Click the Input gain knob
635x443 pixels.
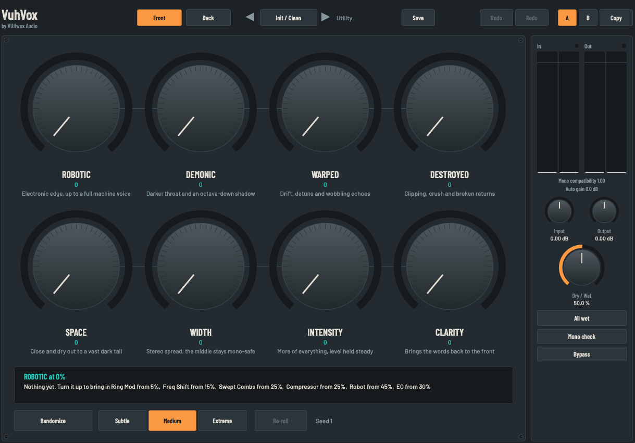559,211
